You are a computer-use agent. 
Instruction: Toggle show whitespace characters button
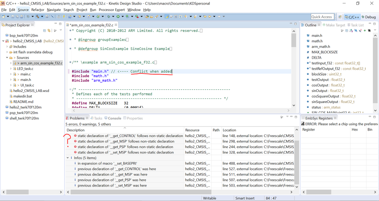pyautogui.click(x=180, y=17)
